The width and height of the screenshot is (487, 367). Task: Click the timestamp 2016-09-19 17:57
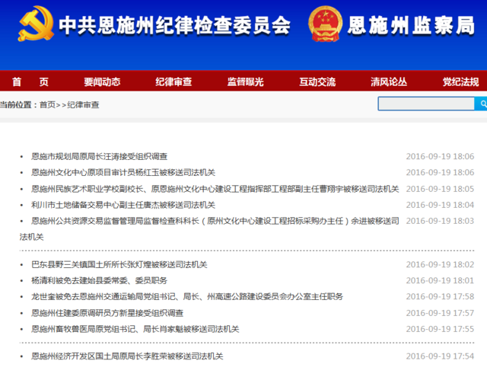[x=440, y=313]
